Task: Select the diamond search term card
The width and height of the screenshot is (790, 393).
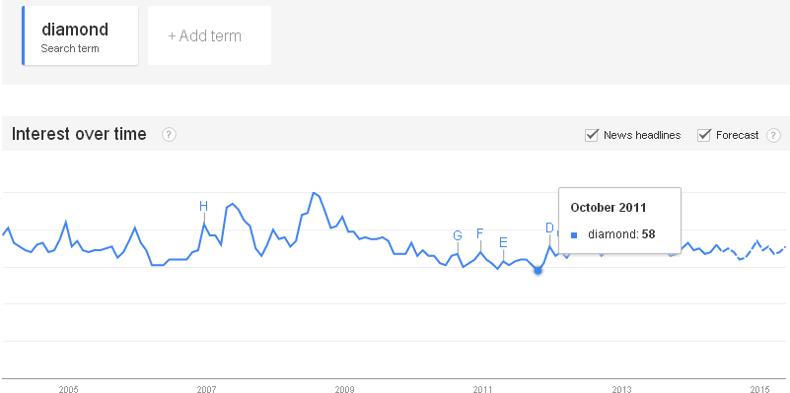Action: (x=80, y=35)
